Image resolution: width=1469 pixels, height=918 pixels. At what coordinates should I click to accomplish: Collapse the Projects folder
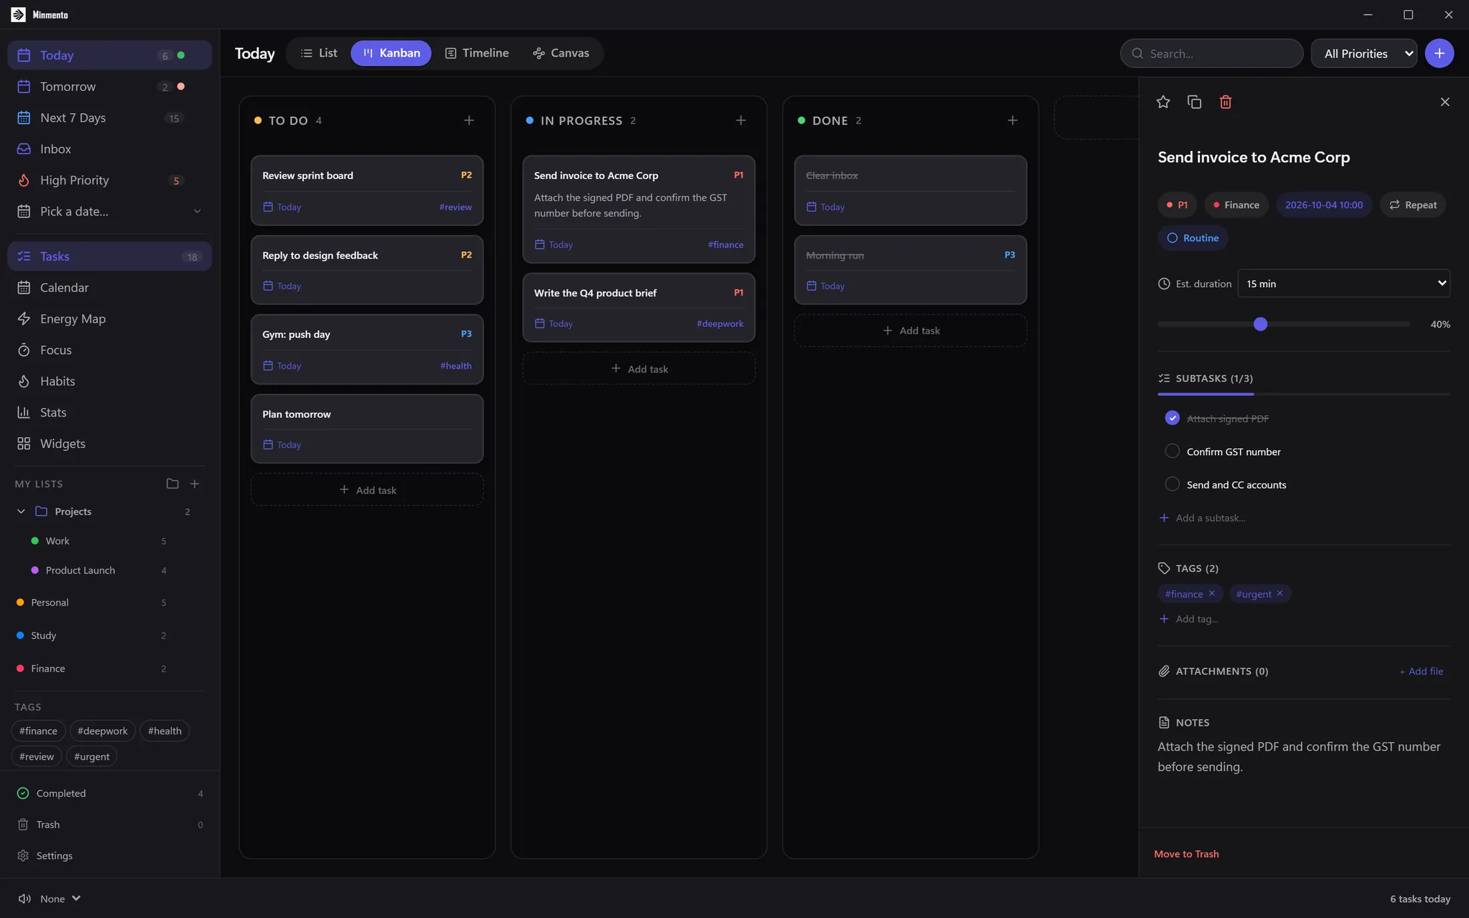[21, 511]
